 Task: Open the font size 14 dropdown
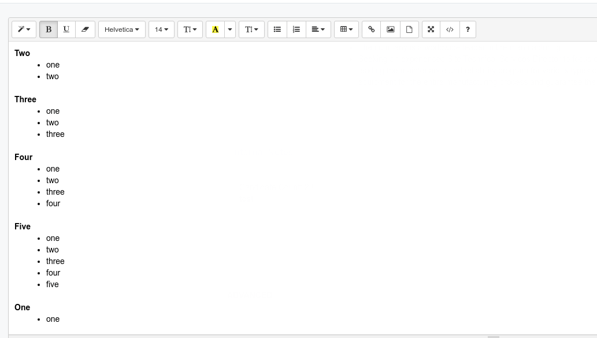[x=161, y=29]
